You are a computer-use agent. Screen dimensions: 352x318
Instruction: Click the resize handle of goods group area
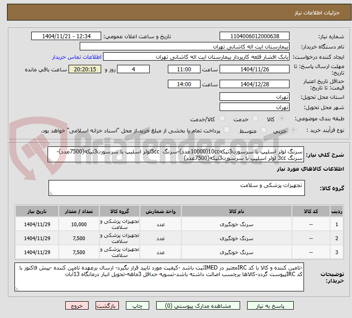point(51,194)
